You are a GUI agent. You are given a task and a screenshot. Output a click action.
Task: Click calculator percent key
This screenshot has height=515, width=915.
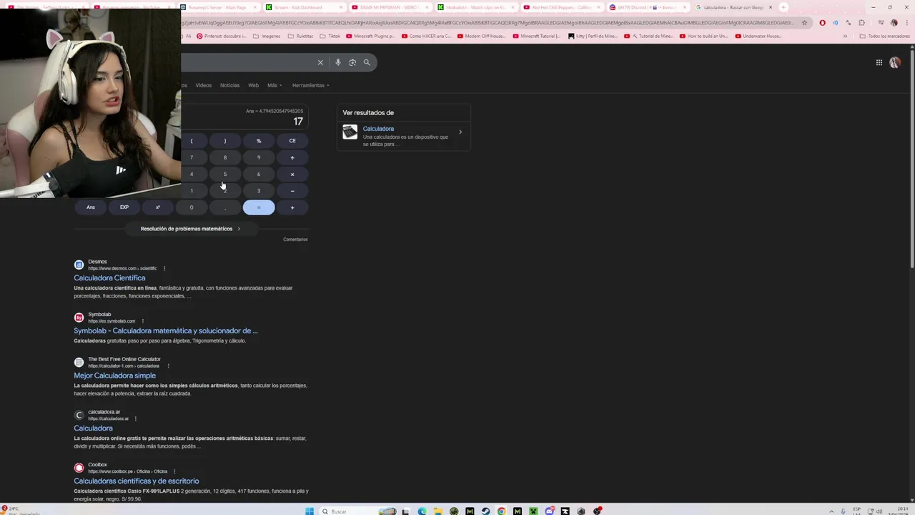259,141
